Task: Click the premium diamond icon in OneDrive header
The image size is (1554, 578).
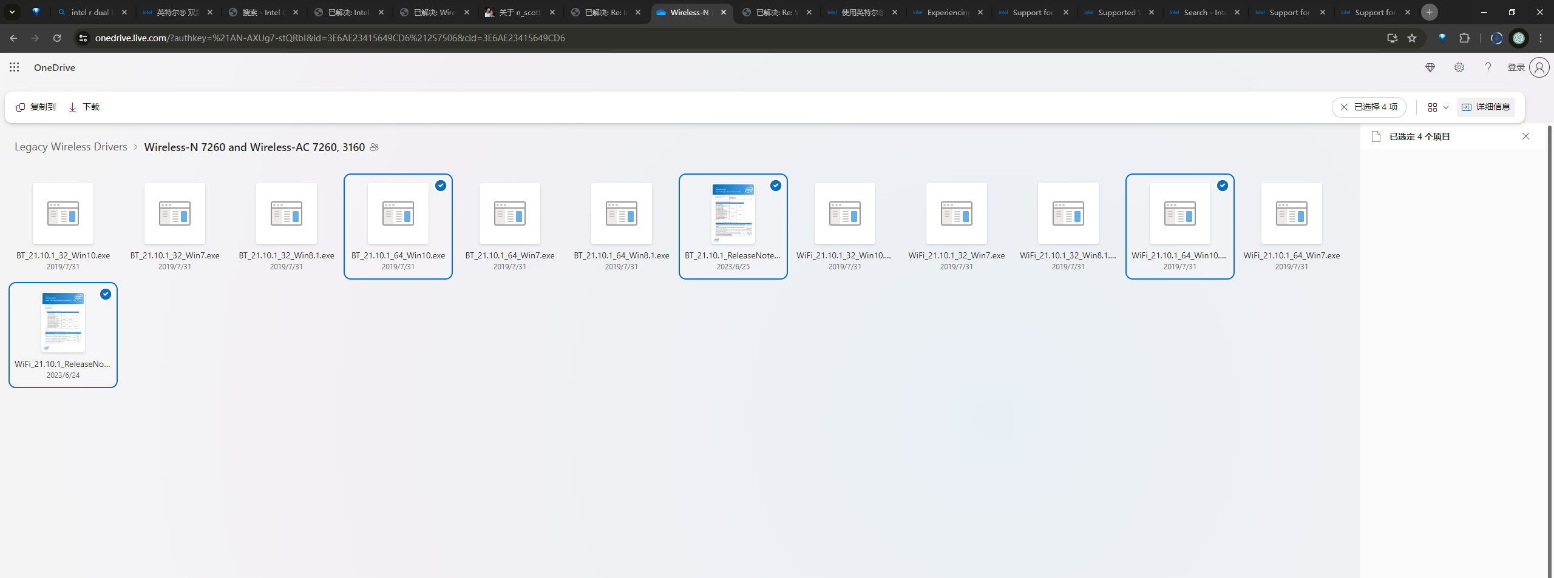Action: pos(1430,67)
